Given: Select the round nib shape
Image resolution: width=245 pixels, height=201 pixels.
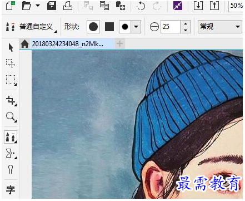Looking at the screenshot, I should [x=93, y=27].
